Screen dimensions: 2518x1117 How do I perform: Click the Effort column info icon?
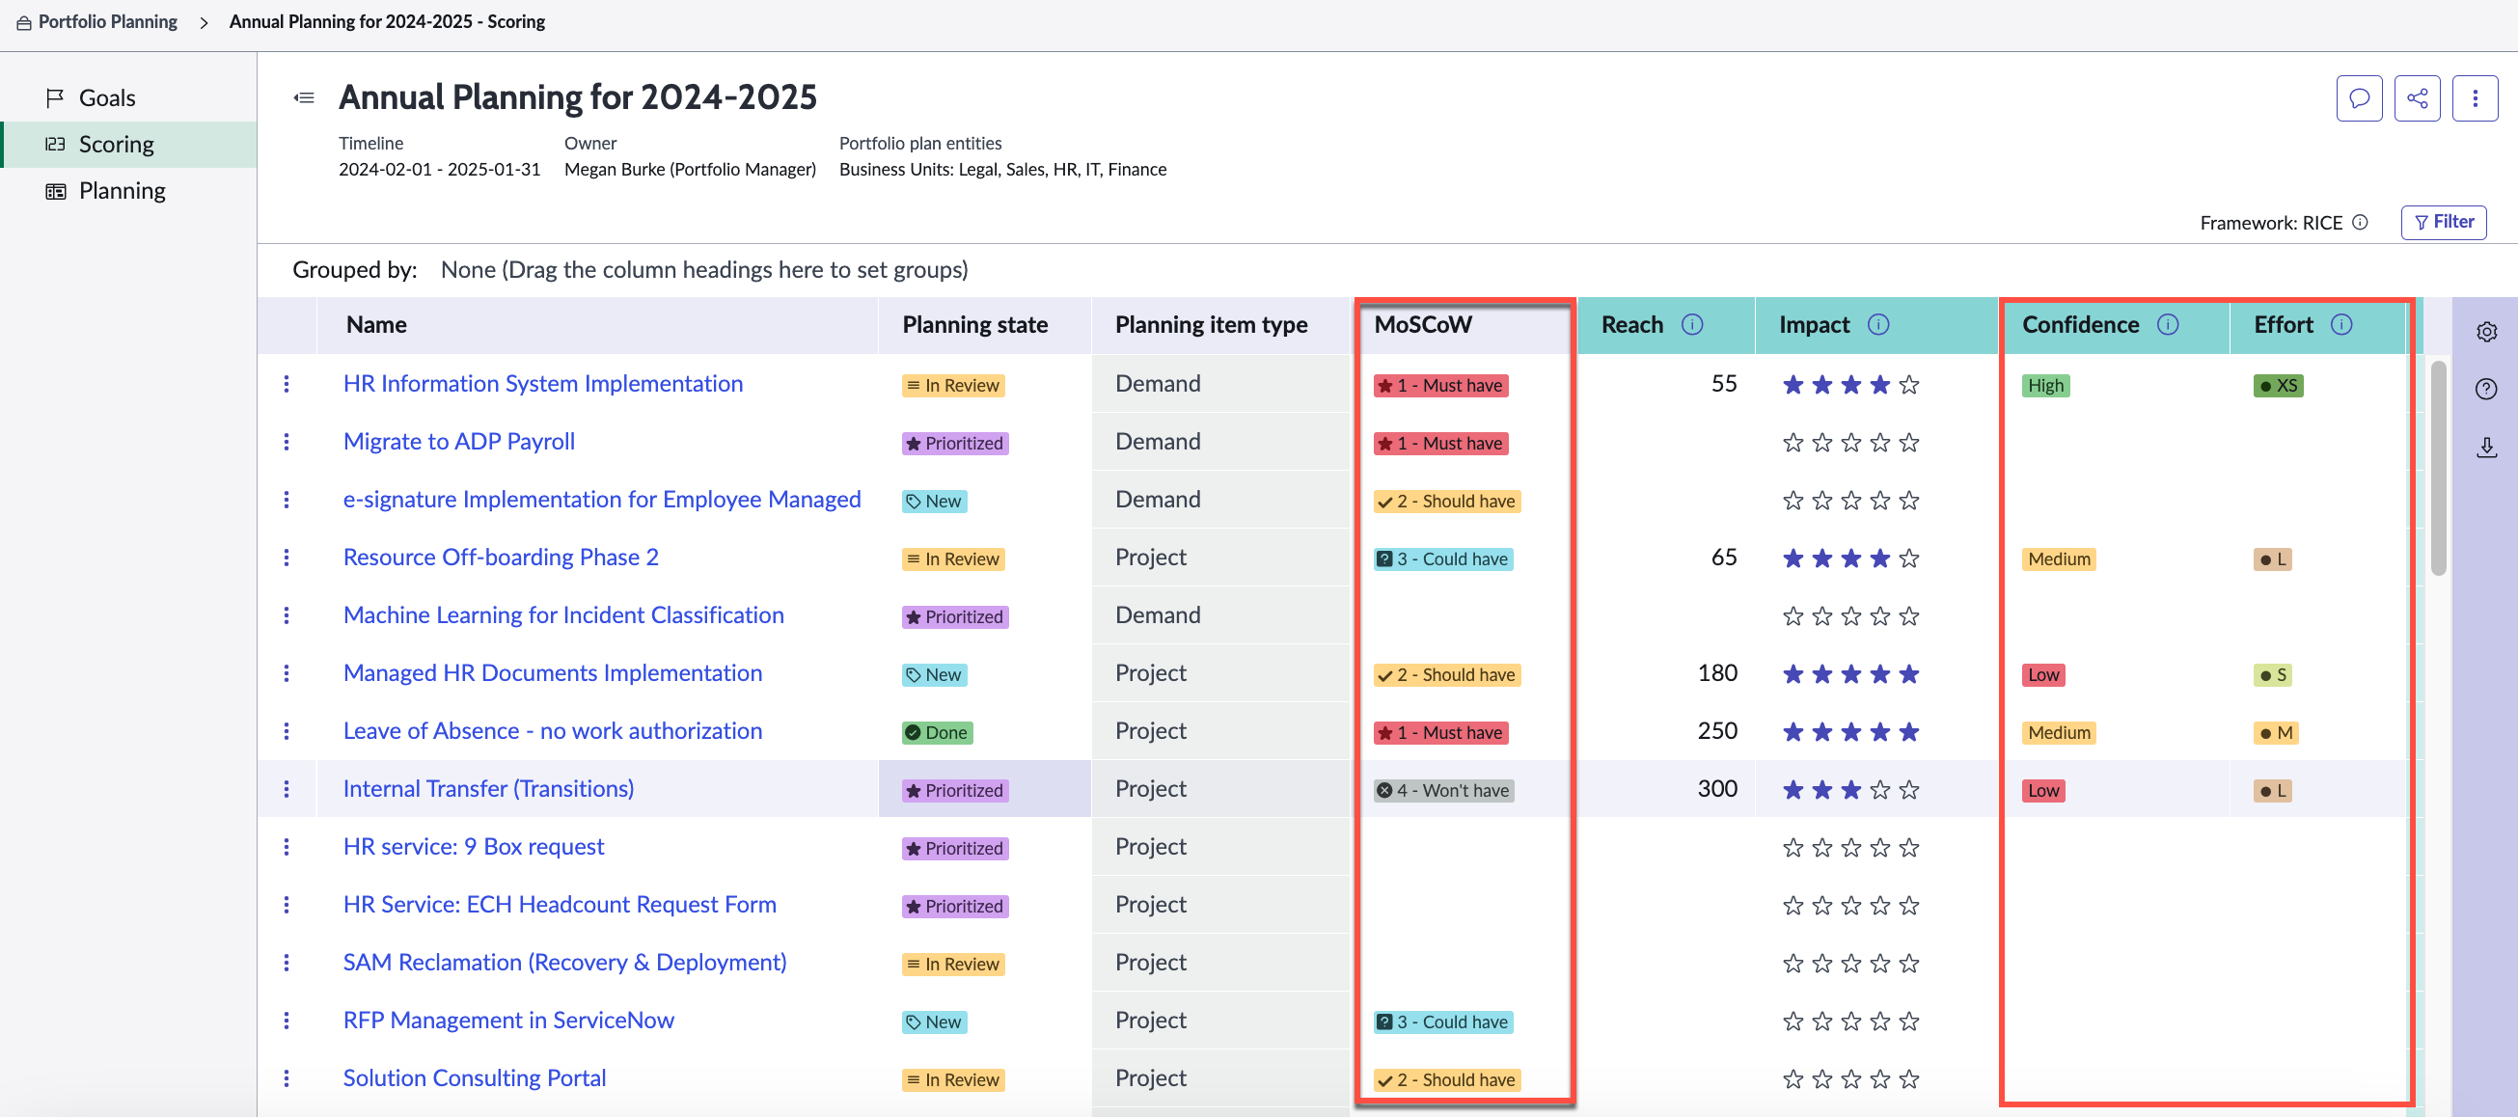pyautogui.click(x=2341, y=324)
